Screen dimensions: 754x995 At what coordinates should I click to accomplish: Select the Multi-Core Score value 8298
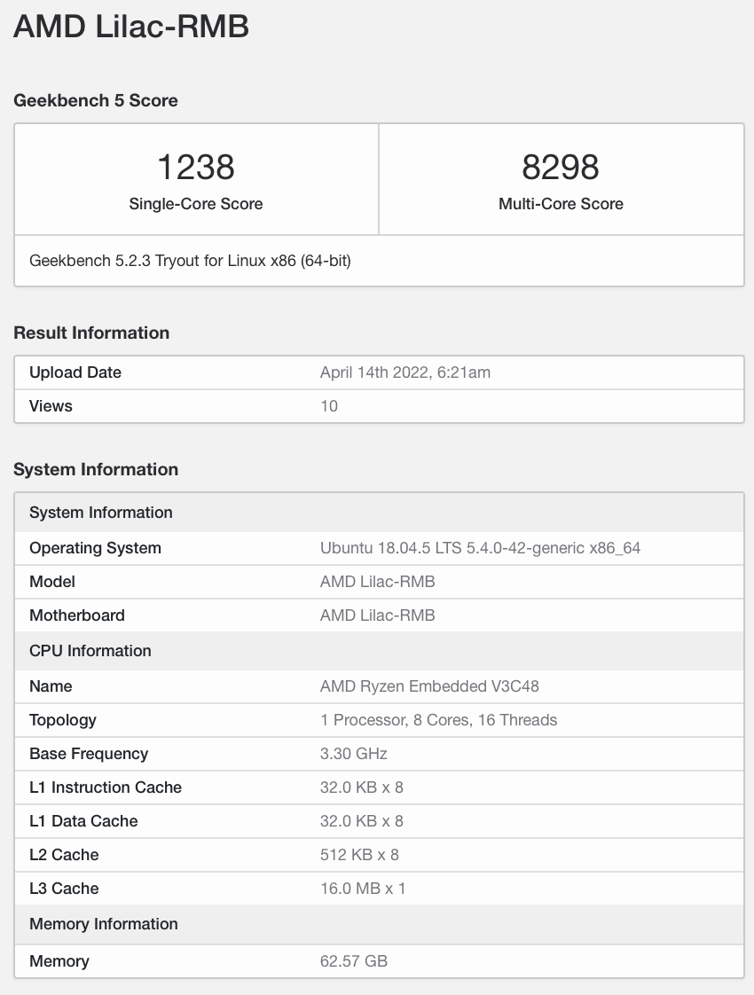click(561, 167)
